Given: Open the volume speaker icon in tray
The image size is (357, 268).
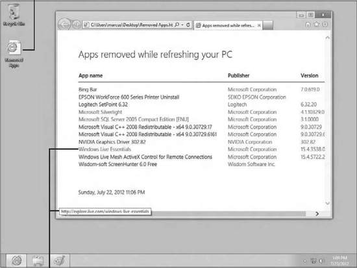Looking at the screenshot, I should [x=321, y=261].
